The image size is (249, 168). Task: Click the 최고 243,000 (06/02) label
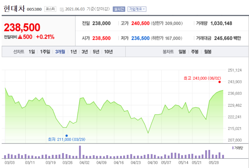[202, 78]
